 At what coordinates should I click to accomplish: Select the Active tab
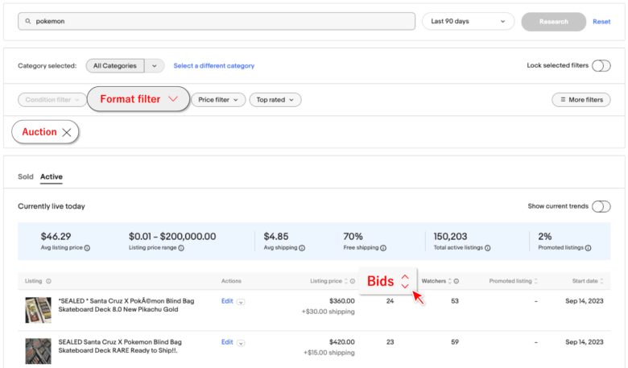(52, 176)
